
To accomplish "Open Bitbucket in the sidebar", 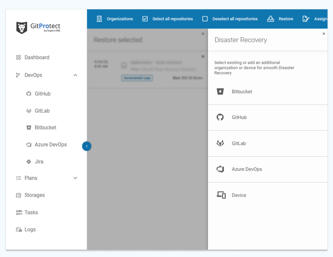I will pyautogui.click(x=46, y=128).
